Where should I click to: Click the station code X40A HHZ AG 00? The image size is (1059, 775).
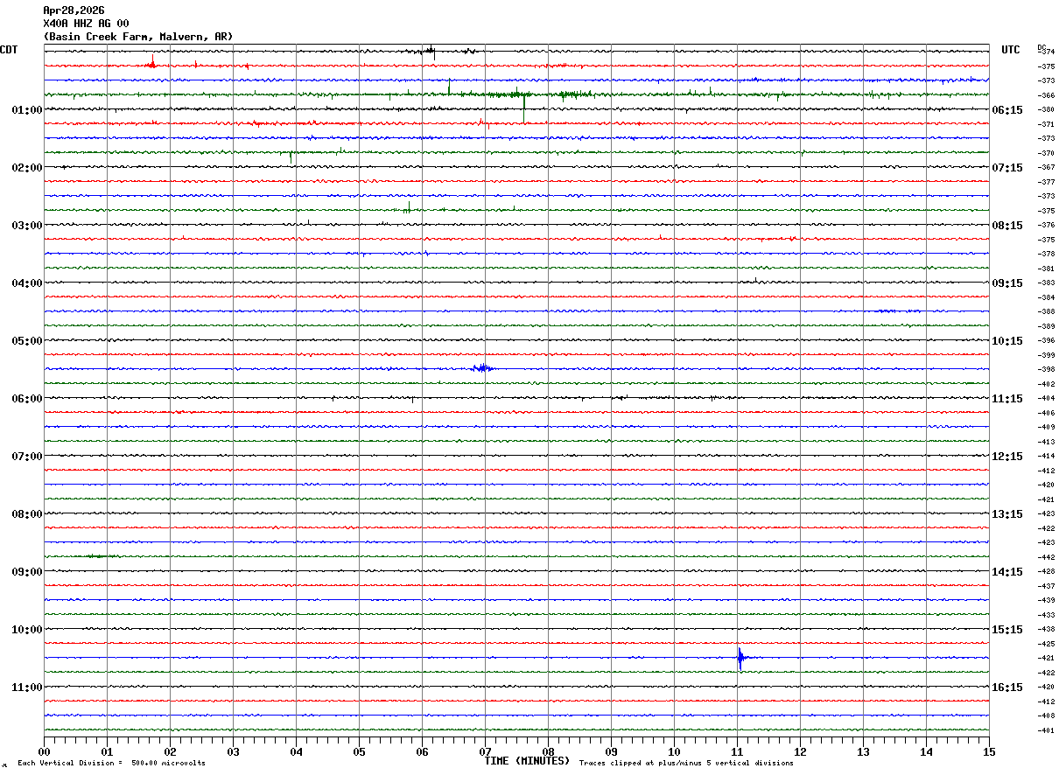86,24
